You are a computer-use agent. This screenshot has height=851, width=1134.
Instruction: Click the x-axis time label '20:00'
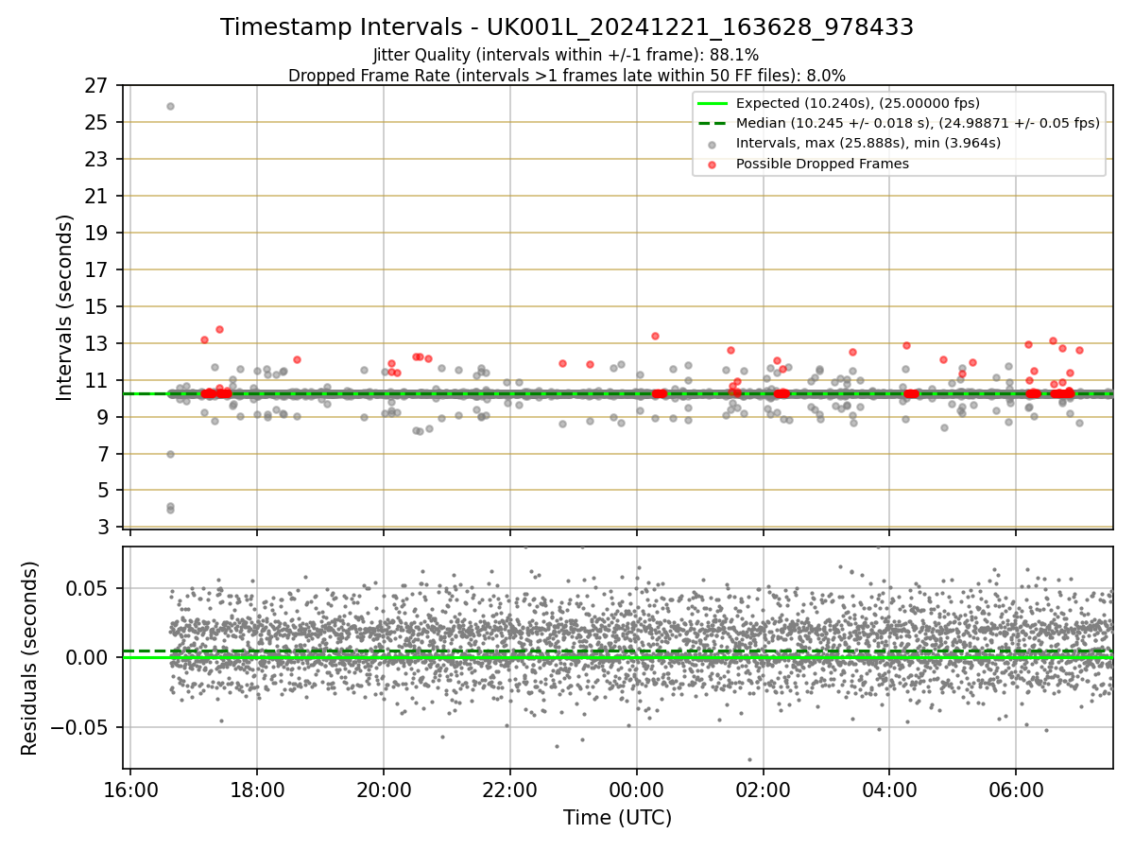(384, 790)
